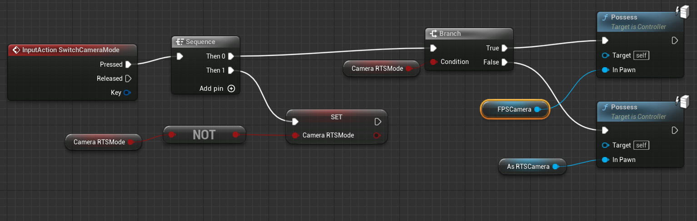Select the NOT boolean node

[204, 135]
